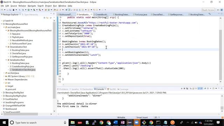
Task: Open the Open Console dropdown arrow
Action: click(216, 89)
